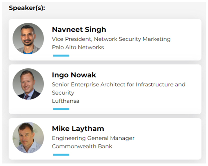
Task: Click the 'Speaker(s):' section heading
Action: coord(27,8)
